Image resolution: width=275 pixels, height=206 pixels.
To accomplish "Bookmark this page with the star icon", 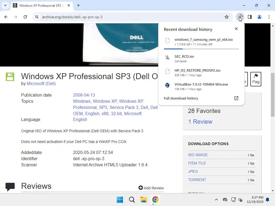I will [x=227, y=17].
